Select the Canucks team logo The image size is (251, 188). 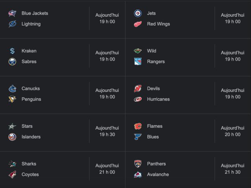click(12, 89)
